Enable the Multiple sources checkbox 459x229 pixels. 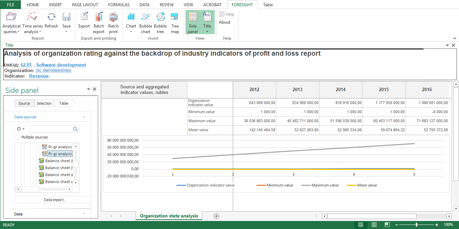[x=17, y=137]
